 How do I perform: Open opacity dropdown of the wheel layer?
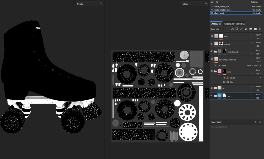259,98
